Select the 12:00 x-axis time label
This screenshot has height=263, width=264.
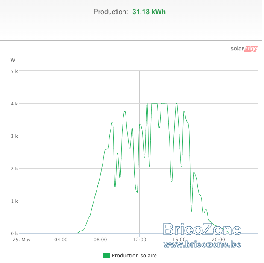click(140, 240)
